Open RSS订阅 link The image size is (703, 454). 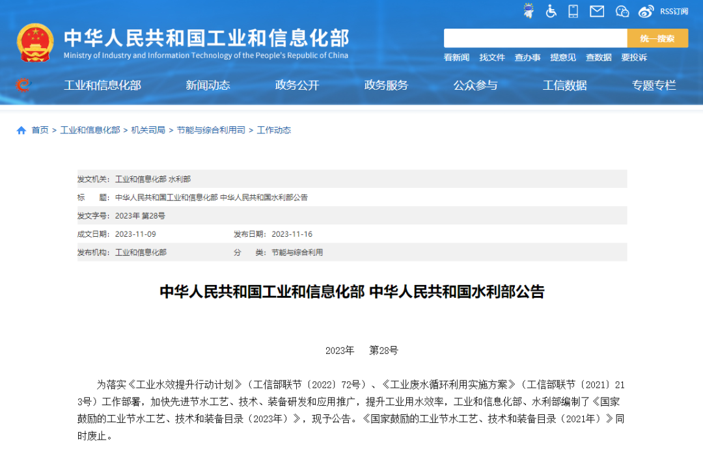coord(674,11)
